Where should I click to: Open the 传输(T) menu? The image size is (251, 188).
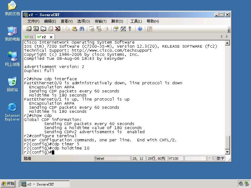100,21
